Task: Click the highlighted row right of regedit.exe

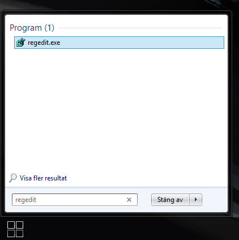Action: pyautogui.click(x=142, y=43)
